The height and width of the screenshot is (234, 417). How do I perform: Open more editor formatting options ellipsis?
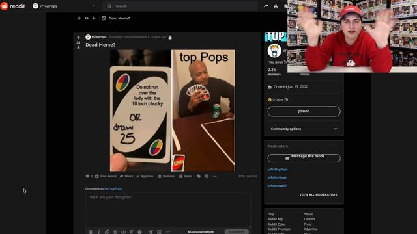(x=167, y=232)
